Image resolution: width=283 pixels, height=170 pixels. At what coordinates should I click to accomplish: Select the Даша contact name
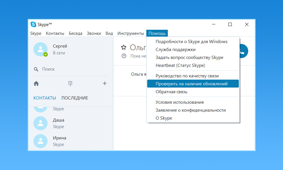59,120
